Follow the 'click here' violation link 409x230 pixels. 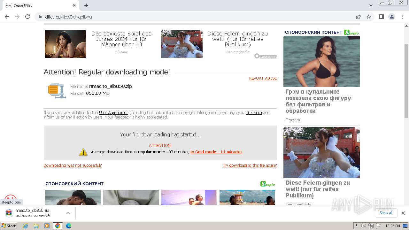[254, 113]
